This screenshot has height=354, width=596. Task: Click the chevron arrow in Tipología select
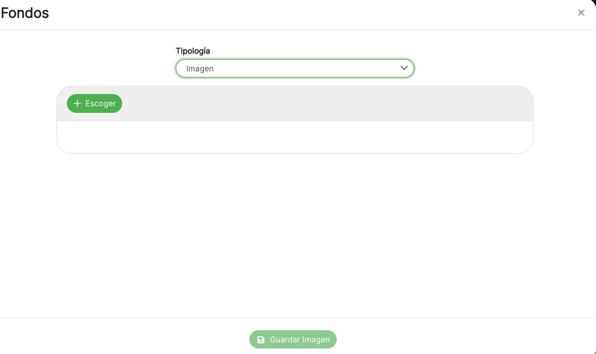[x=404, y=68]
